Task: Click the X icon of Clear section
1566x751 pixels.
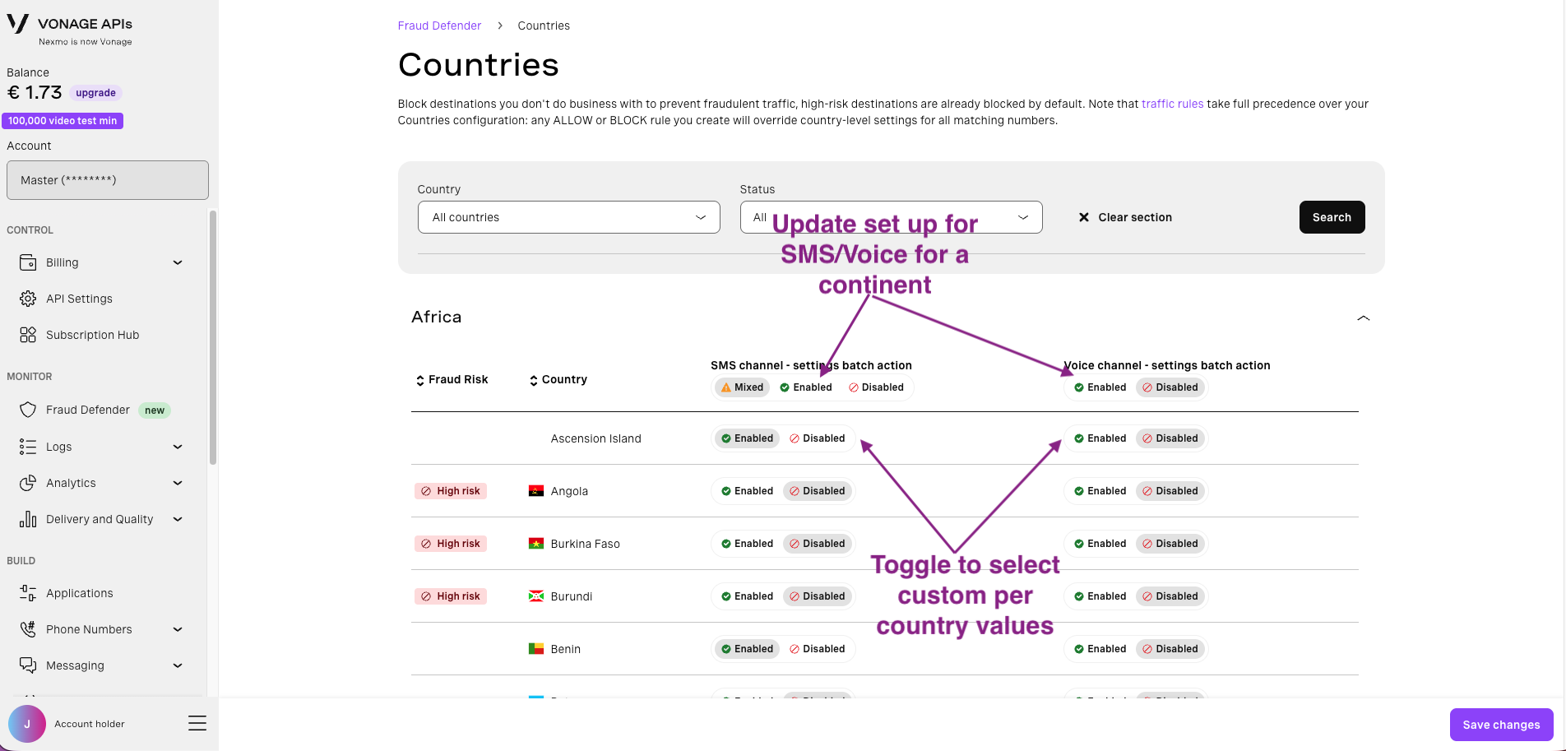Action: (x=1084, y=217)
